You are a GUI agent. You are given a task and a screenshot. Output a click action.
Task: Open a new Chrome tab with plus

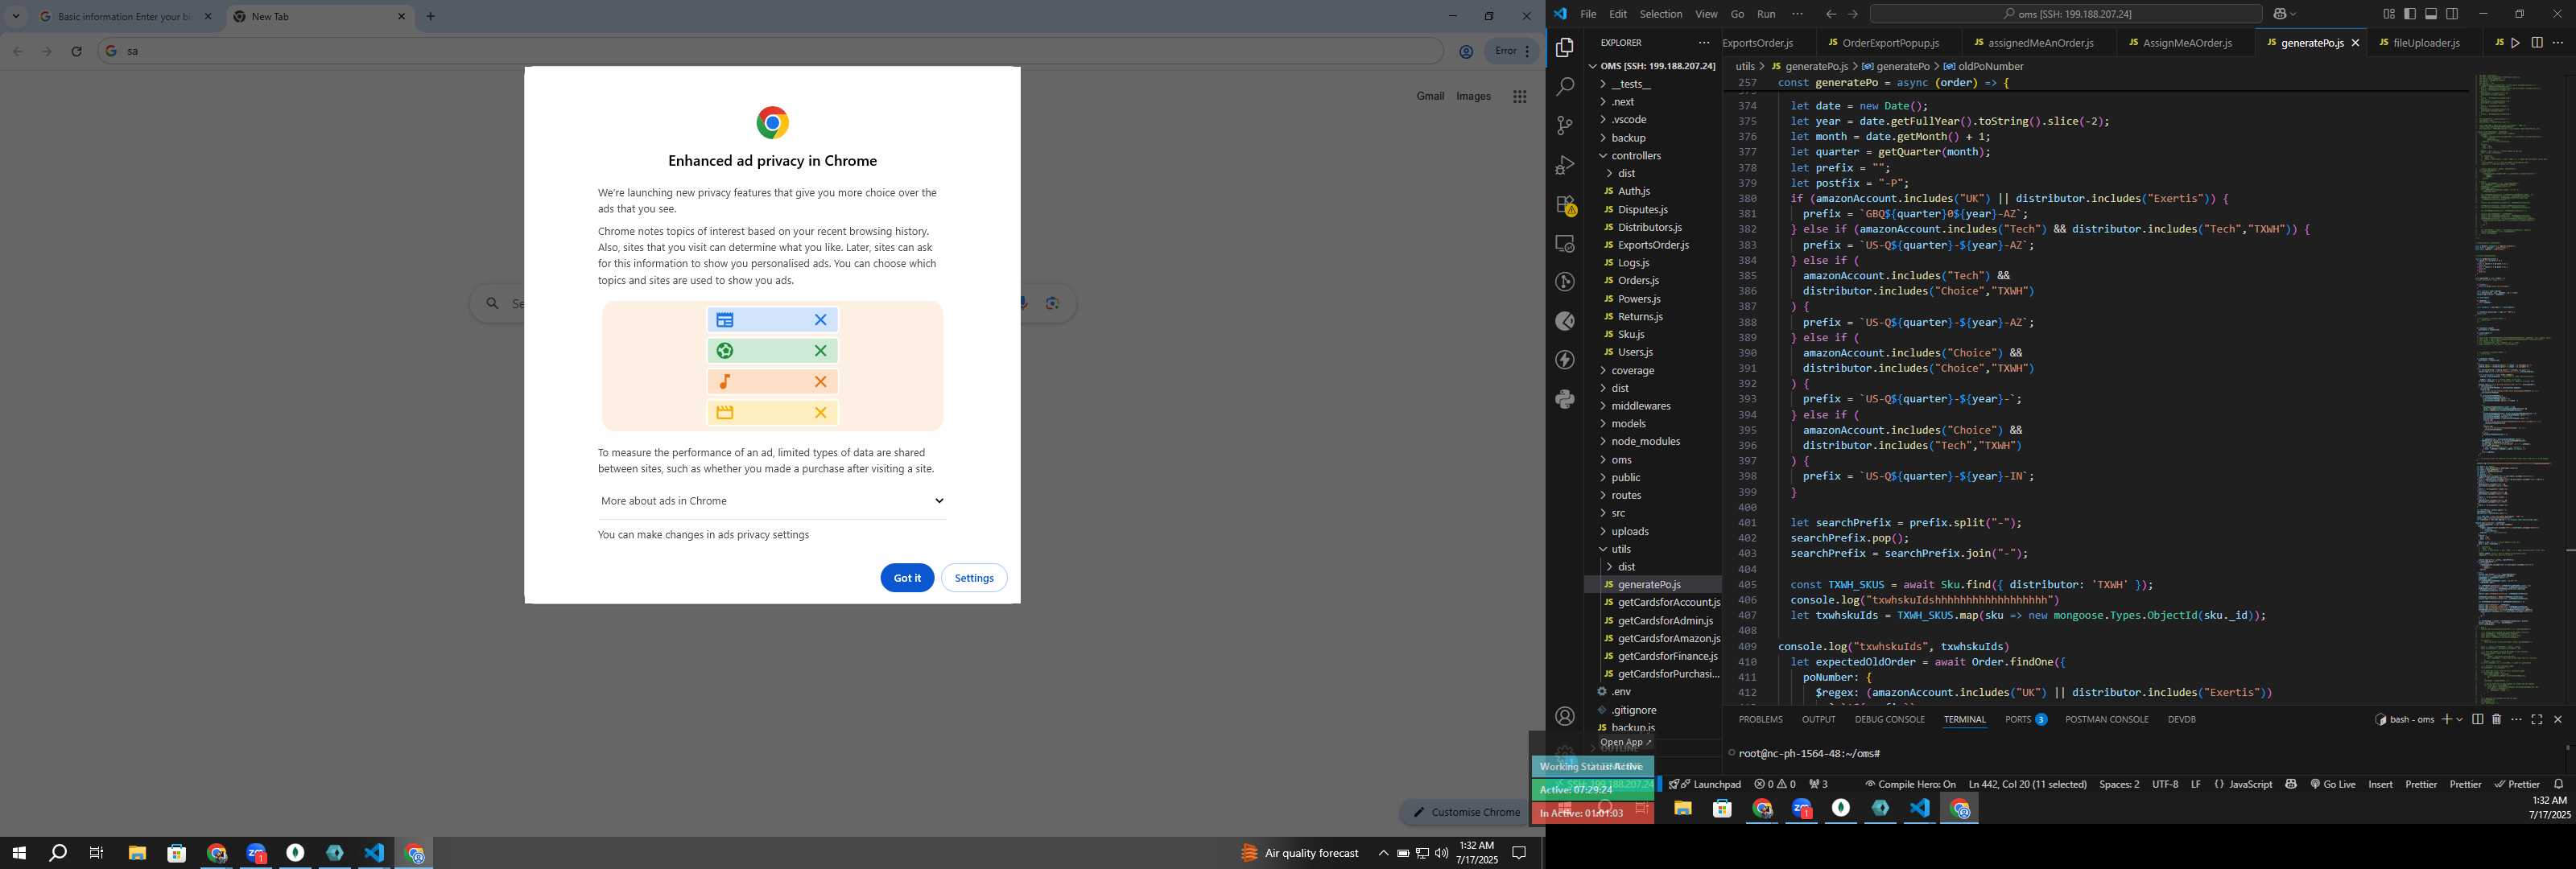pos(431,16)
